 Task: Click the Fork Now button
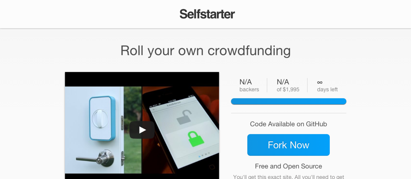[x=288, y=145]
